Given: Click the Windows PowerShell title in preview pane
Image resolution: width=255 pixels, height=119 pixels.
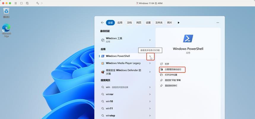Looking at the screenshot, I should coord(188,49).
